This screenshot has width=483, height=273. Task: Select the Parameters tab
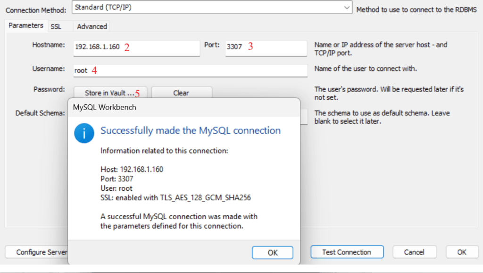[x=25, y=26]
